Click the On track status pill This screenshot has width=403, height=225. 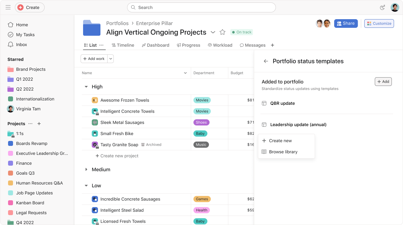[x=242, y=32]
